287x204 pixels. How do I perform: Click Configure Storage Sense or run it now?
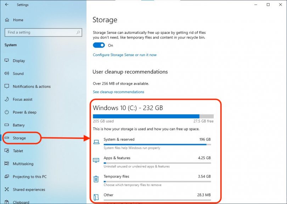point(124,55)
